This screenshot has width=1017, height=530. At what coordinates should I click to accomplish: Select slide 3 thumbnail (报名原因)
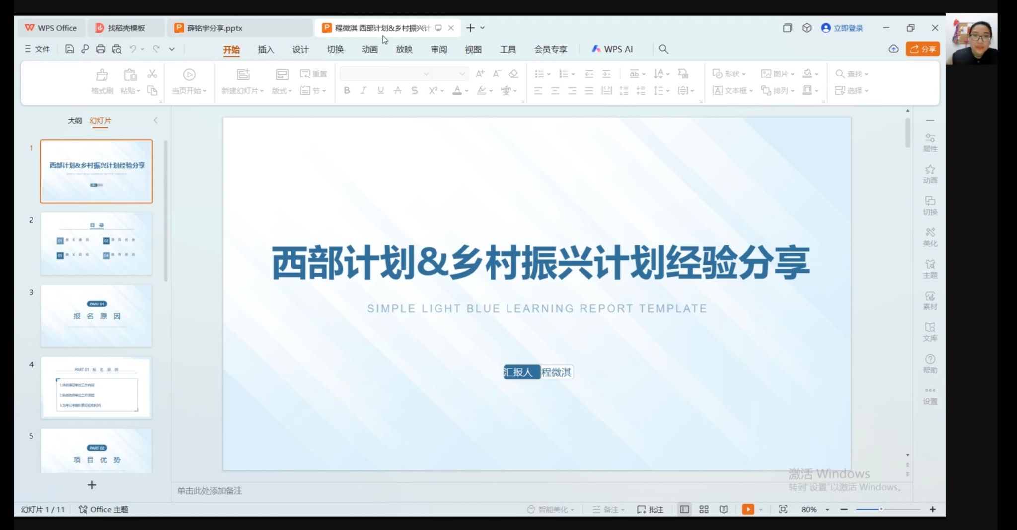96,315
